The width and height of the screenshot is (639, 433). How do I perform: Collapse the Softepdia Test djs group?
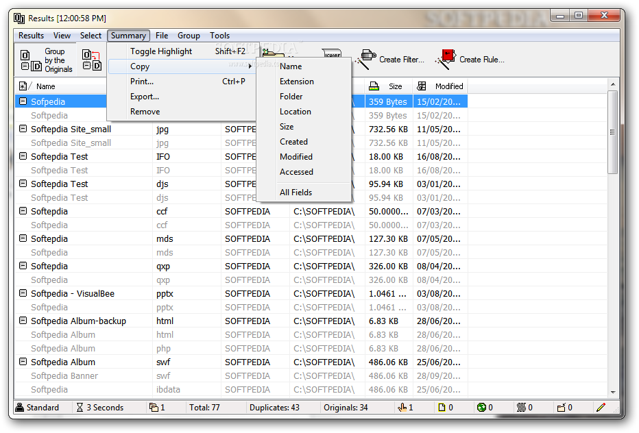click(x=23, y=184)
